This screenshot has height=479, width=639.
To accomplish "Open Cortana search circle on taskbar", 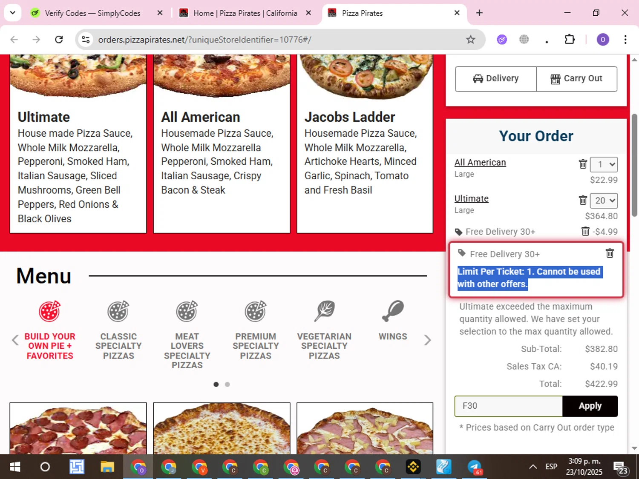I will click(45, 467).
